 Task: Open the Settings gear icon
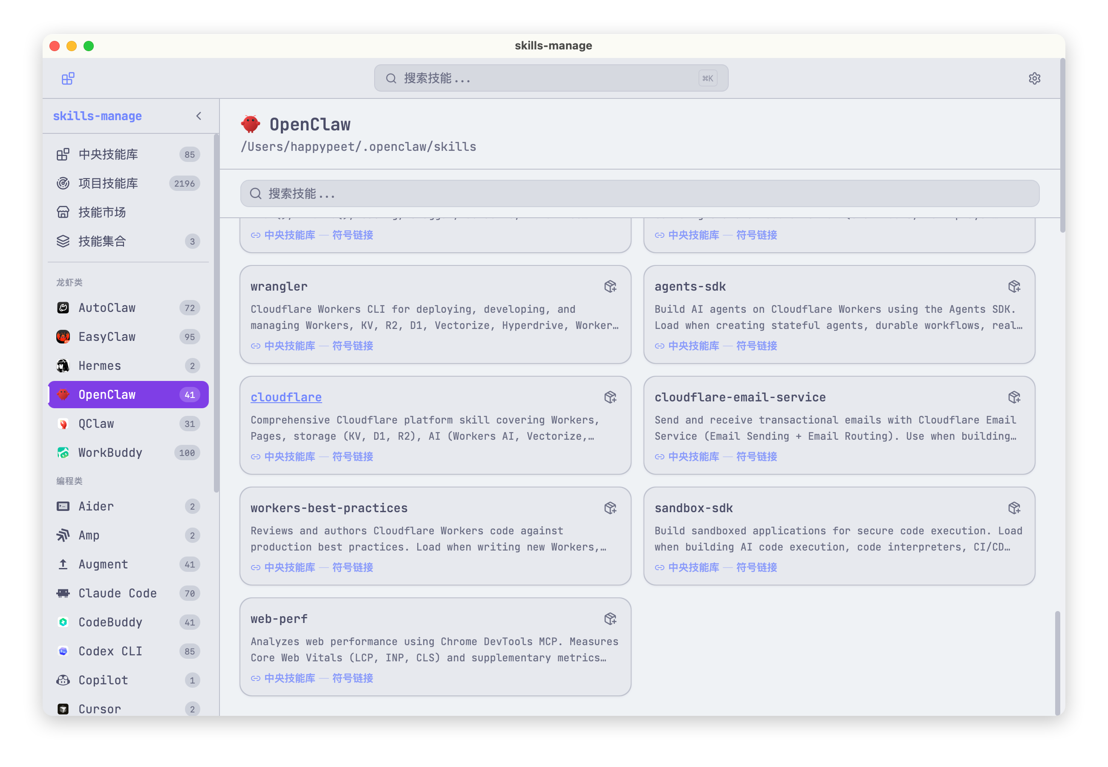tap(1034, 78)
